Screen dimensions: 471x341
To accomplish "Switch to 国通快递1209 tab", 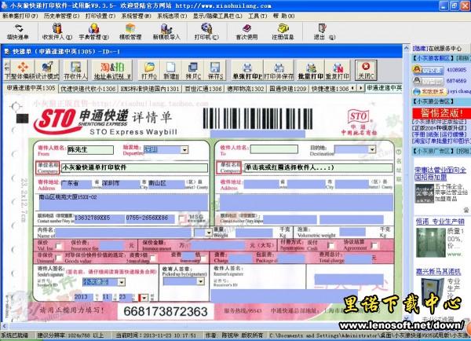I will 288,89.
